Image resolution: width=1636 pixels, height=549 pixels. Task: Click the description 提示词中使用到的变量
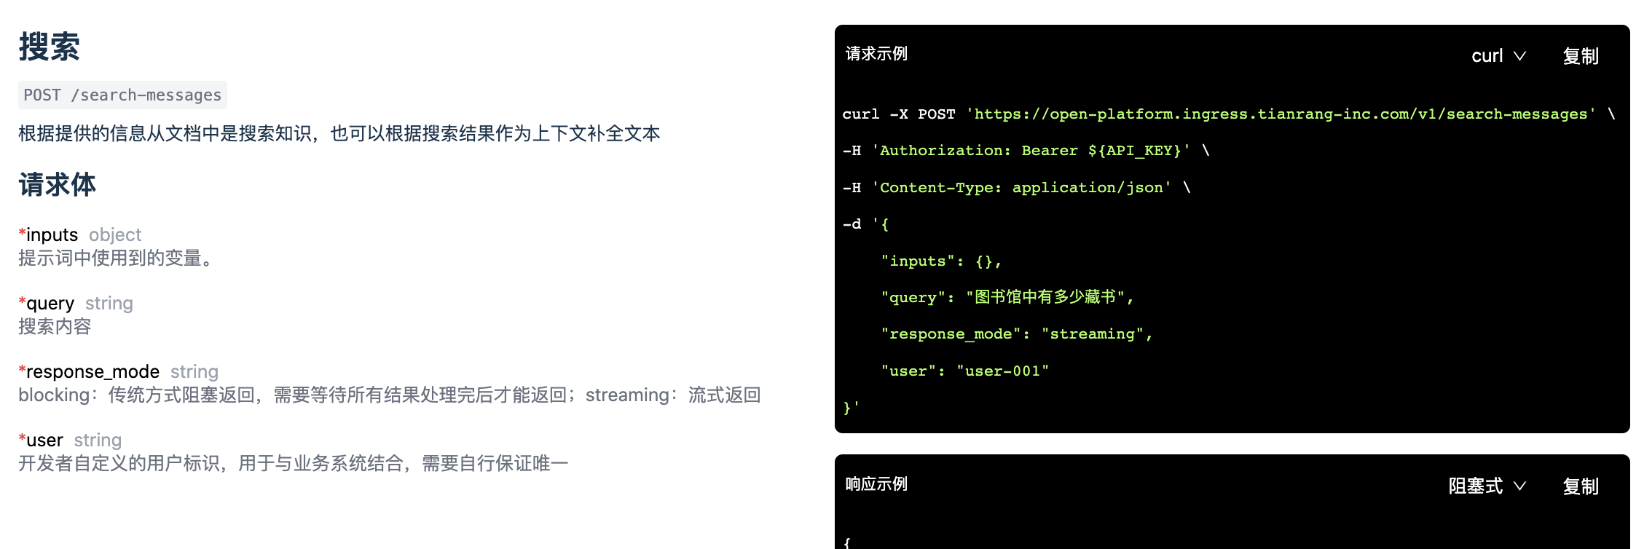(x=117, y=258)
